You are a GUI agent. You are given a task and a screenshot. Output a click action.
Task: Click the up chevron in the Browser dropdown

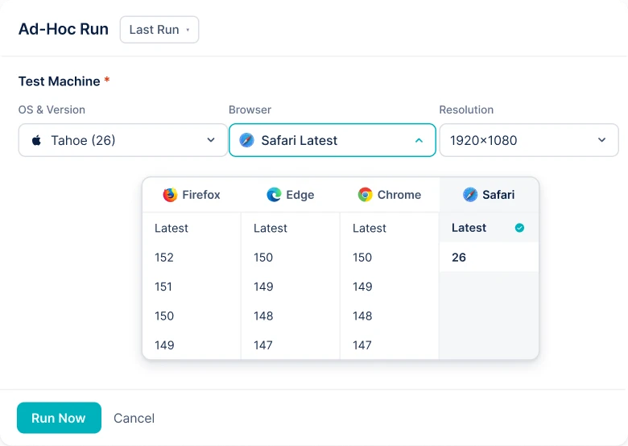(x=419, y=140)
